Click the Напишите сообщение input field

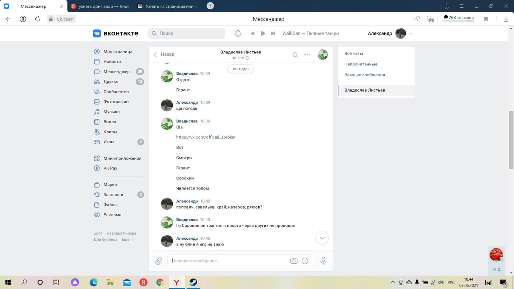[229, 261]
